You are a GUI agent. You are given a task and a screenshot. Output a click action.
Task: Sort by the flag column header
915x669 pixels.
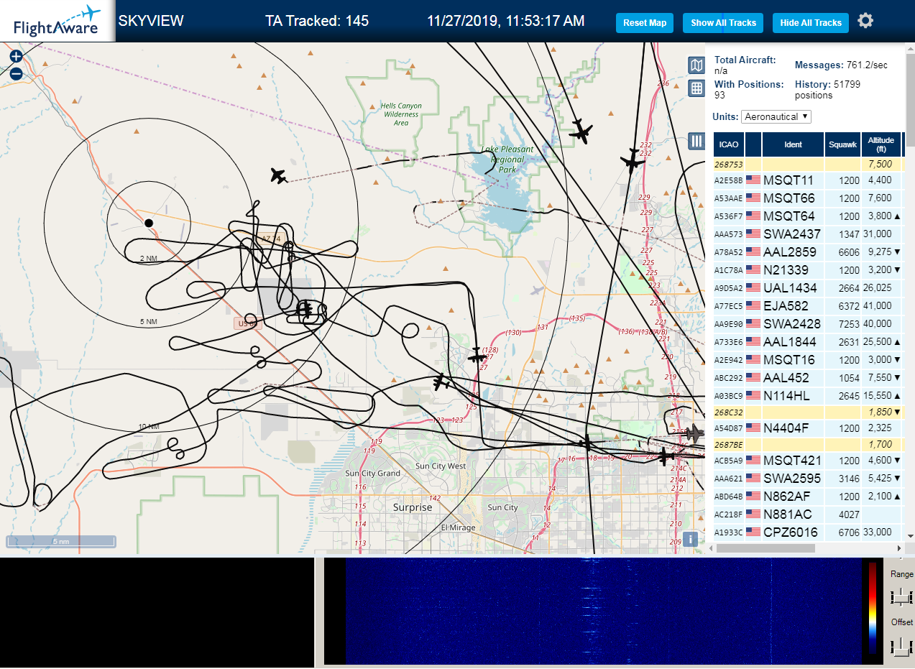[x=753, y=144]
